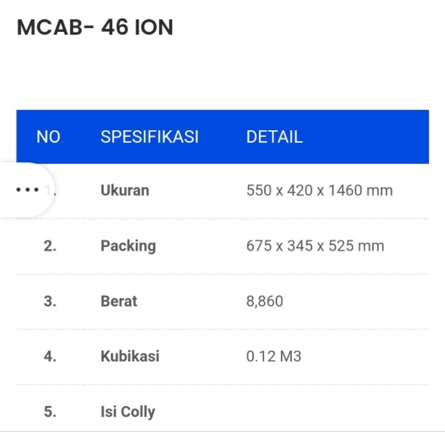Click row number 2 in the table

pyautogui.click(x=50, y=246)
